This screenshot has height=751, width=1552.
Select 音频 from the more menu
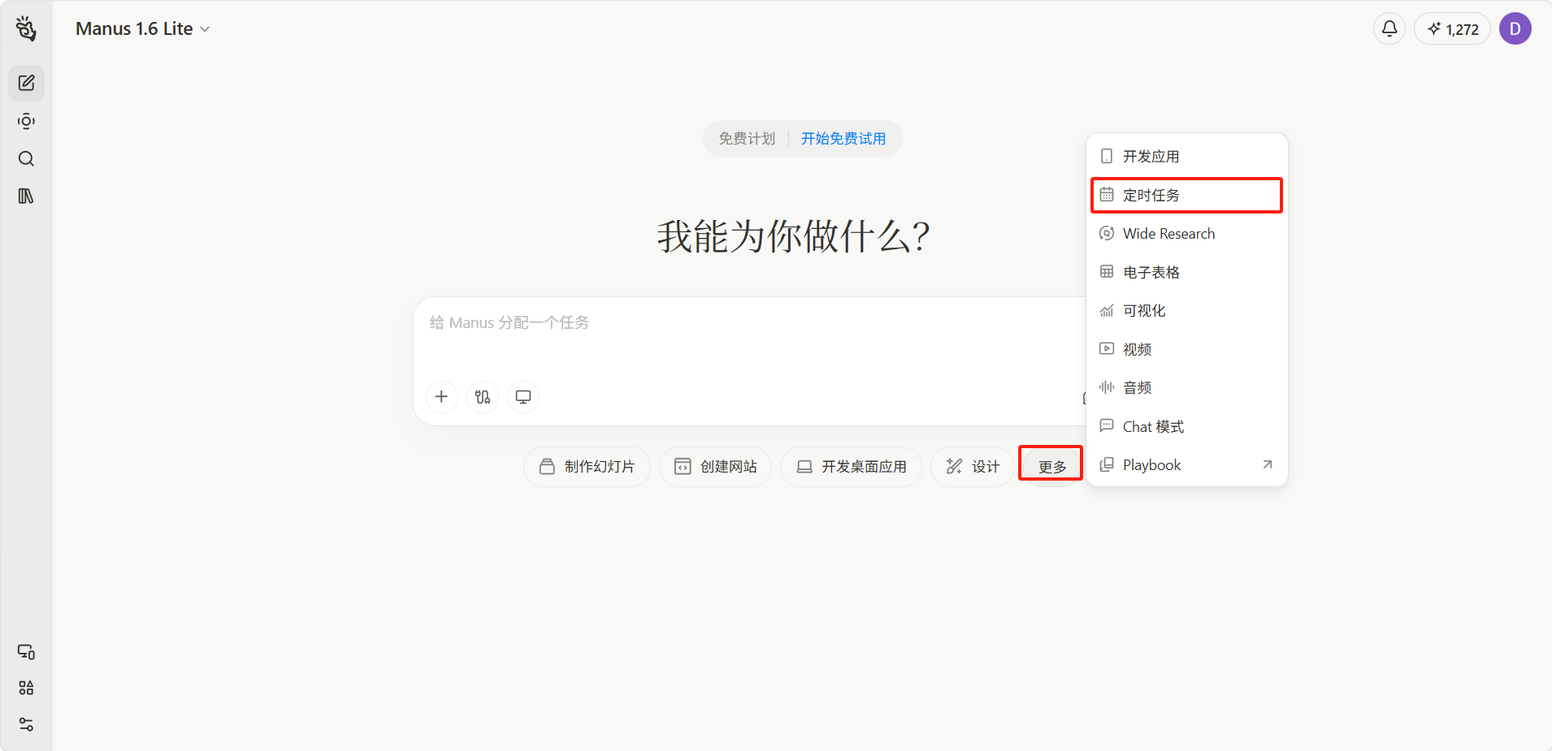1186,388
